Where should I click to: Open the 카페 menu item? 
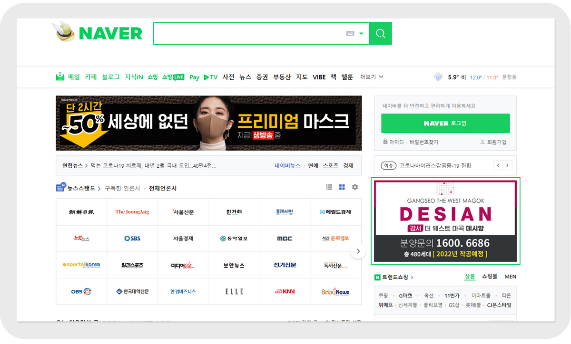pos(91,77)
